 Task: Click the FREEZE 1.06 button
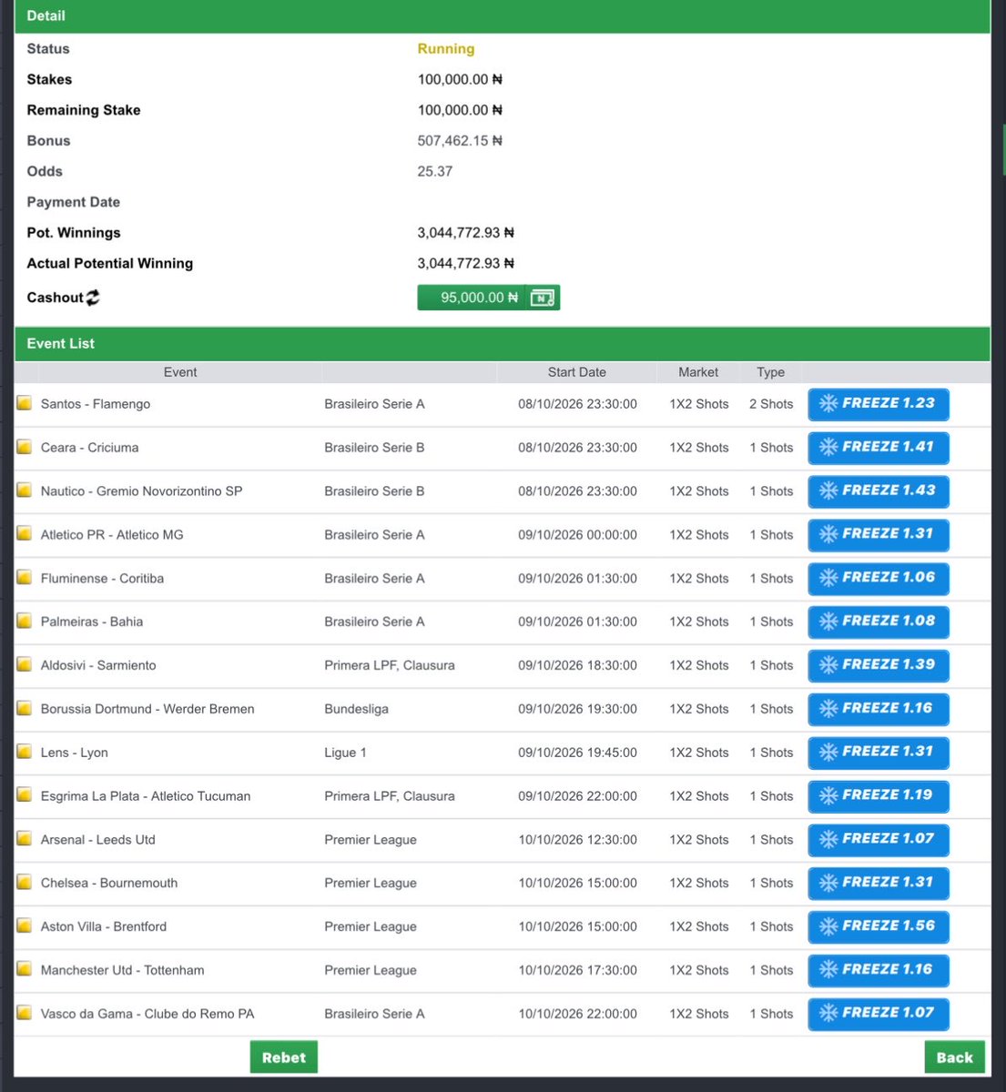(879, 579)
